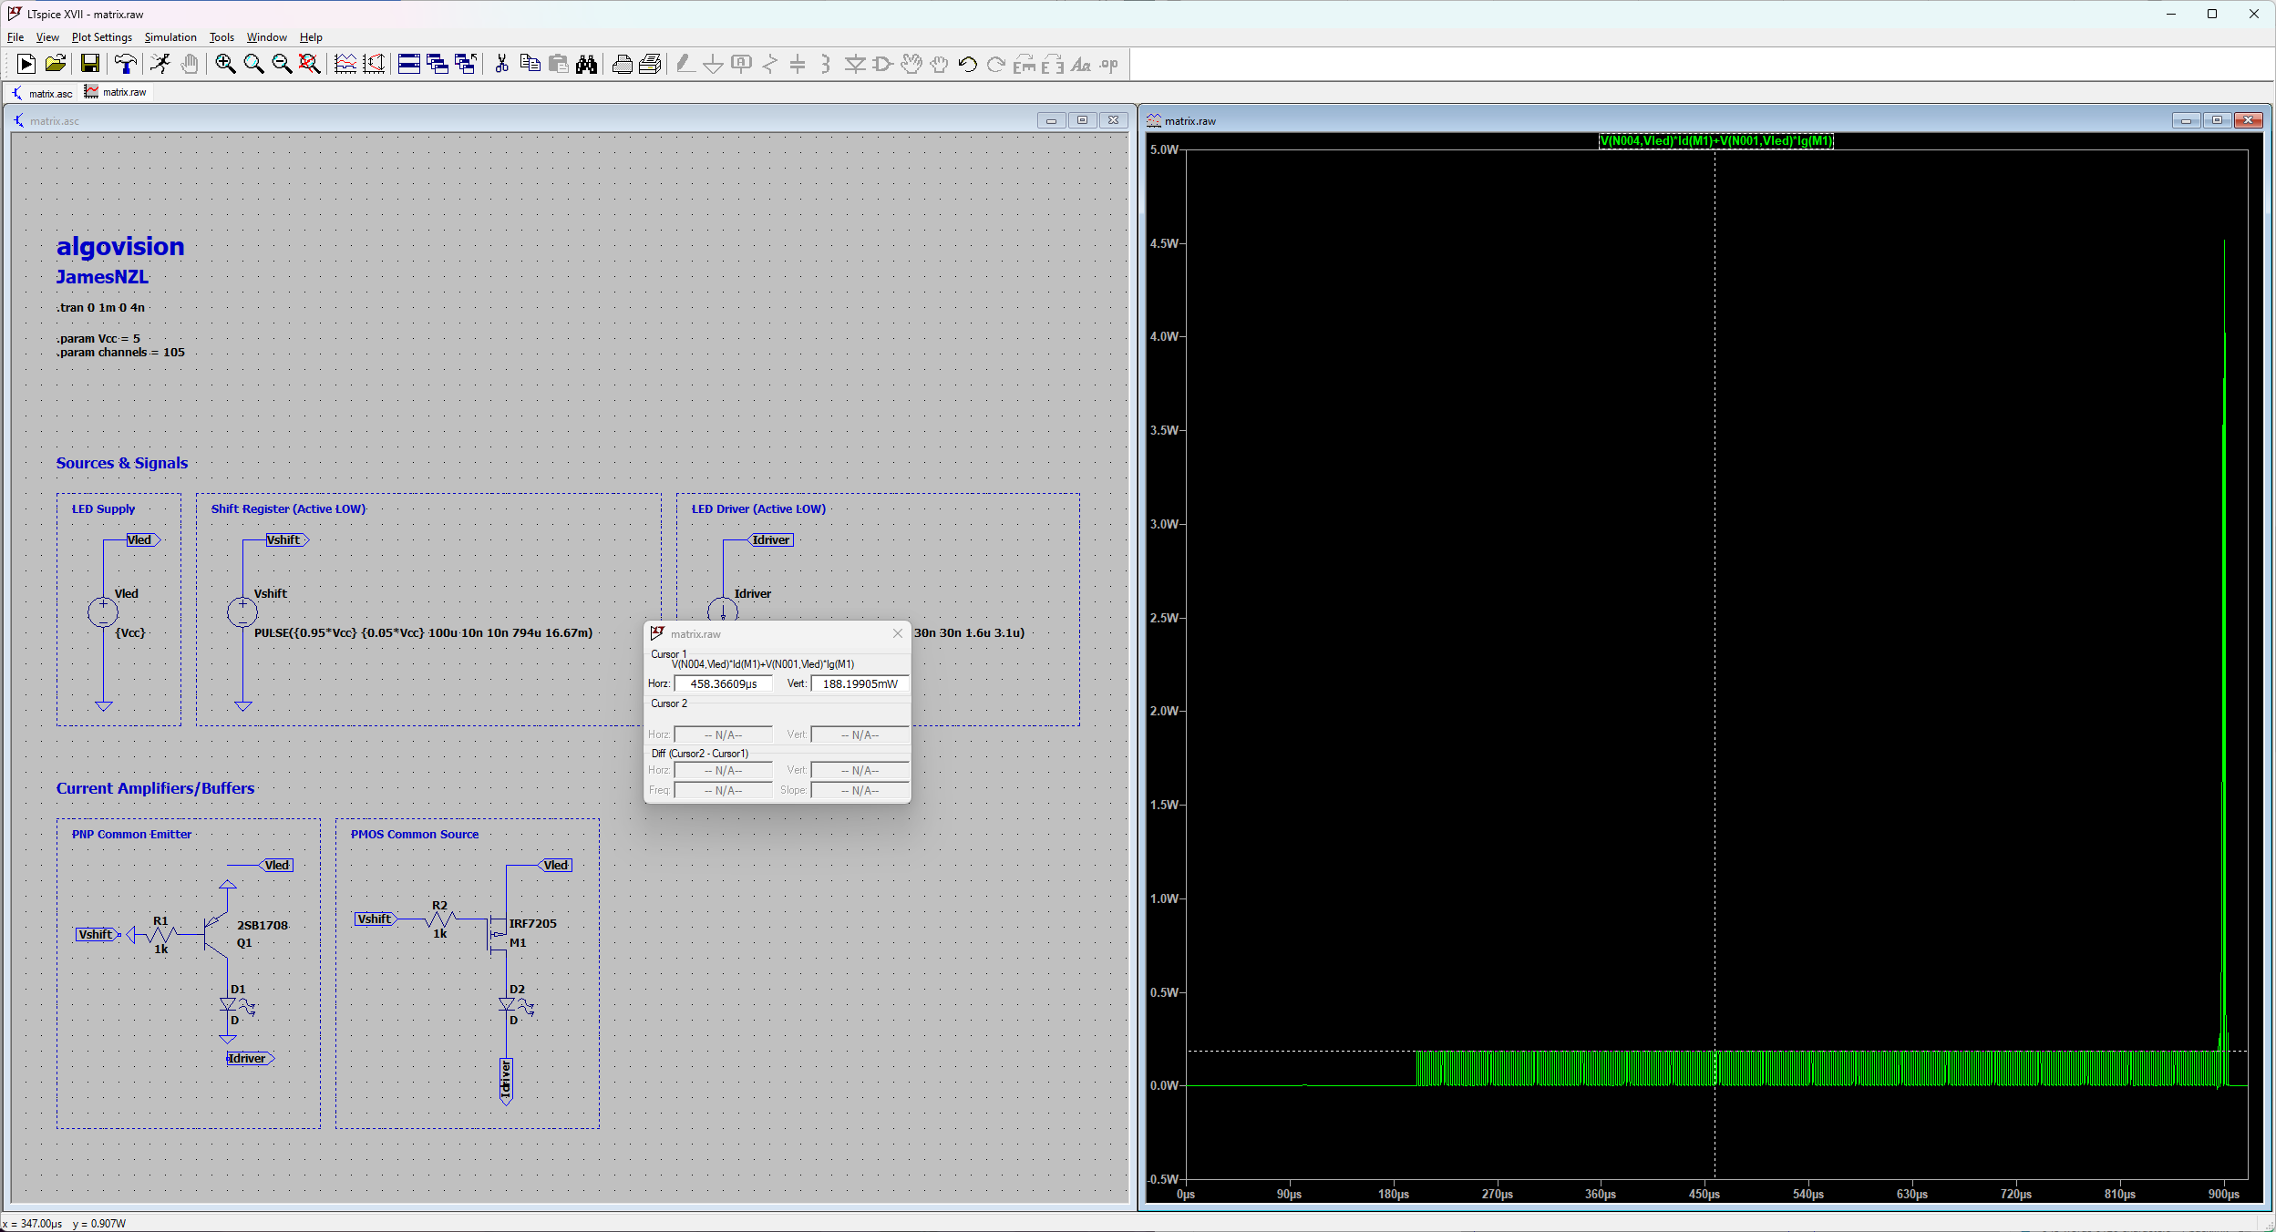Screen dimensions: 2276x1232
Task: Click the Autorange plot icon
Action: click(x=374, y=64)
